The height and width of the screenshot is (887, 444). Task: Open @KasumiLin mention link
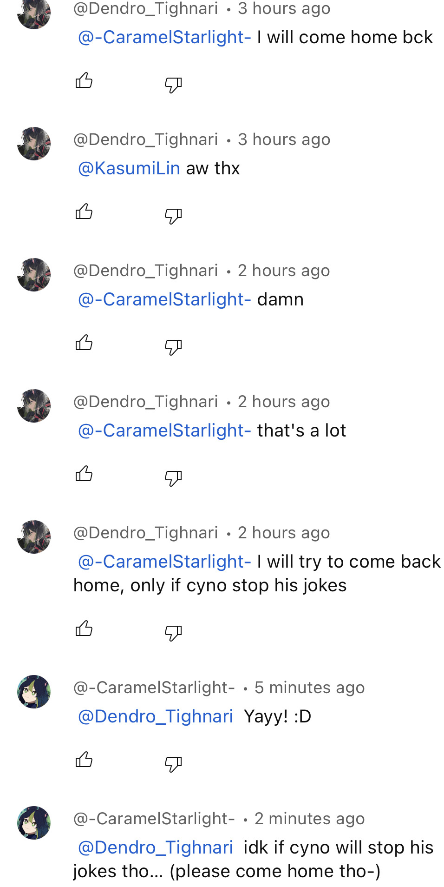(129, 168)
